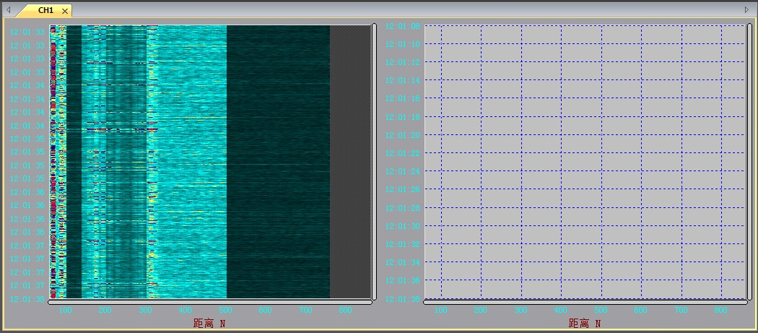Click inside the cyan waterfall heat map
Viewport: 758px width, 333px height.
(x=210, y=162)
